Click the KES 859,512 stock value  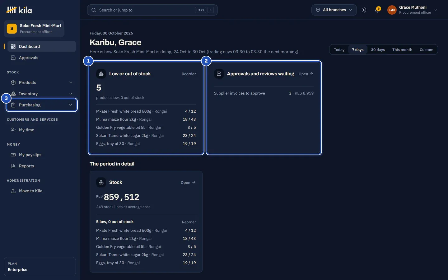pos(118,197)
